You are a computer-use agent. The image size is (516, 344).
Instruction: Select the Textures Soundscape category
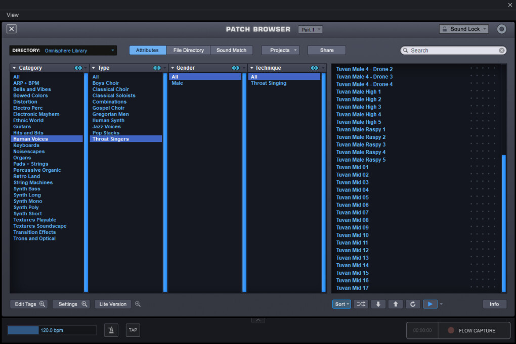pyautogui.click(x=47, y=226)
